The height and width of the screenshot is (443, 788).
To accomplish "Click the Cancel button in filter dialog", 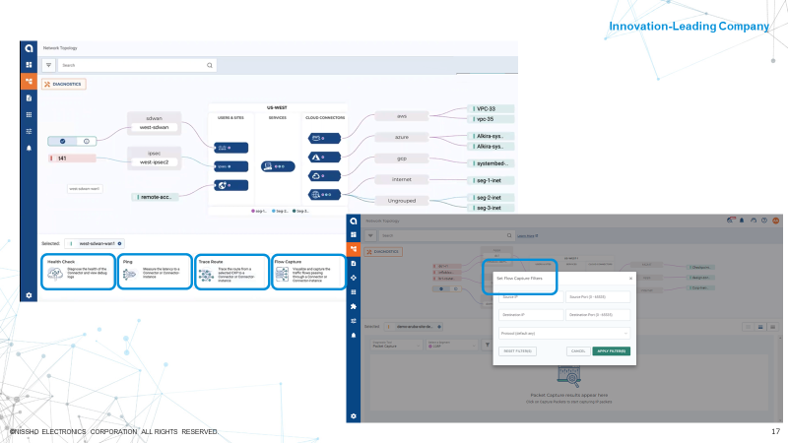I will tap(576, 350).
